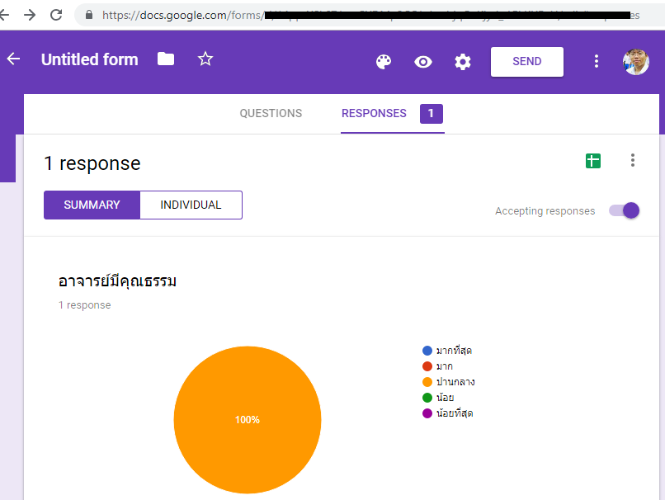Image resolution: width=665 pixels, height=500 pixels.
Task: Move form to folder
Action: point(166,59)
